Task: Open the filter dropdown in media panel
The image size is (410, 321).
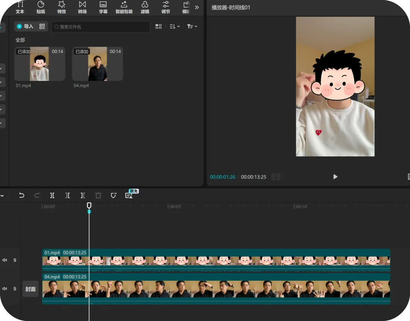Action: pyautogui.click(x=192, y=27)
